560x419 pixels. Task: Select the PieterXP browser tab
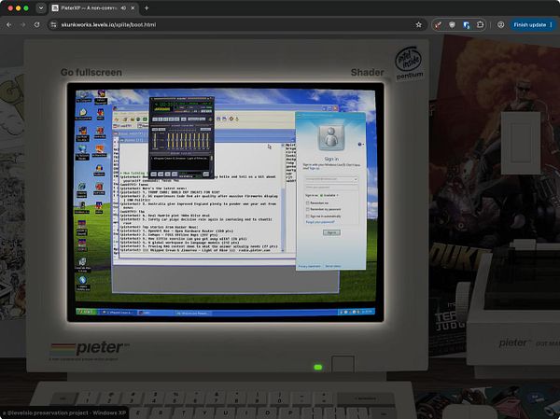[x=92, y=7]
